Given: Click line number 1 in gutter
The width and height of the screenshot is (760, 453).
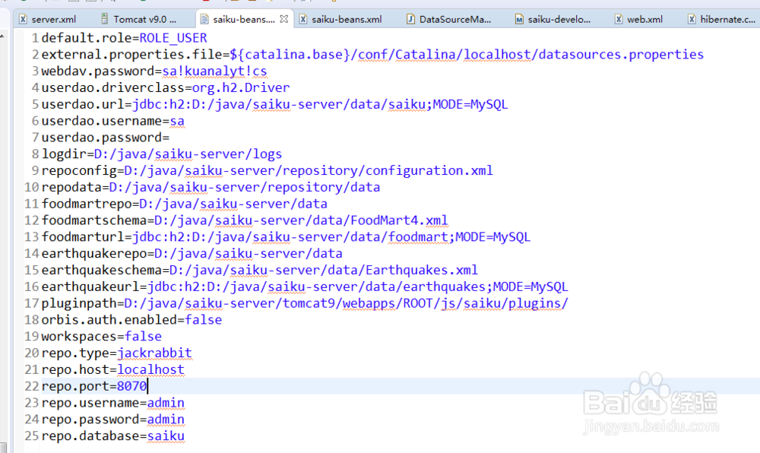Looking at the screenshot, I should (x=35, y=38).
